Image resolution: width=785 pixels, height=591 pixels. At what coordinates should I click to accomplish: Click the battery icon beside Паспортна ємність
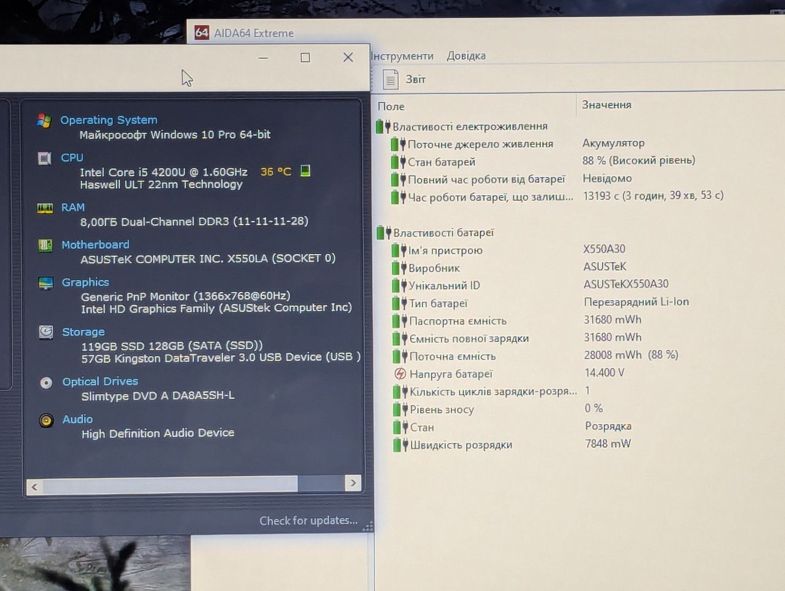(400, 321)
